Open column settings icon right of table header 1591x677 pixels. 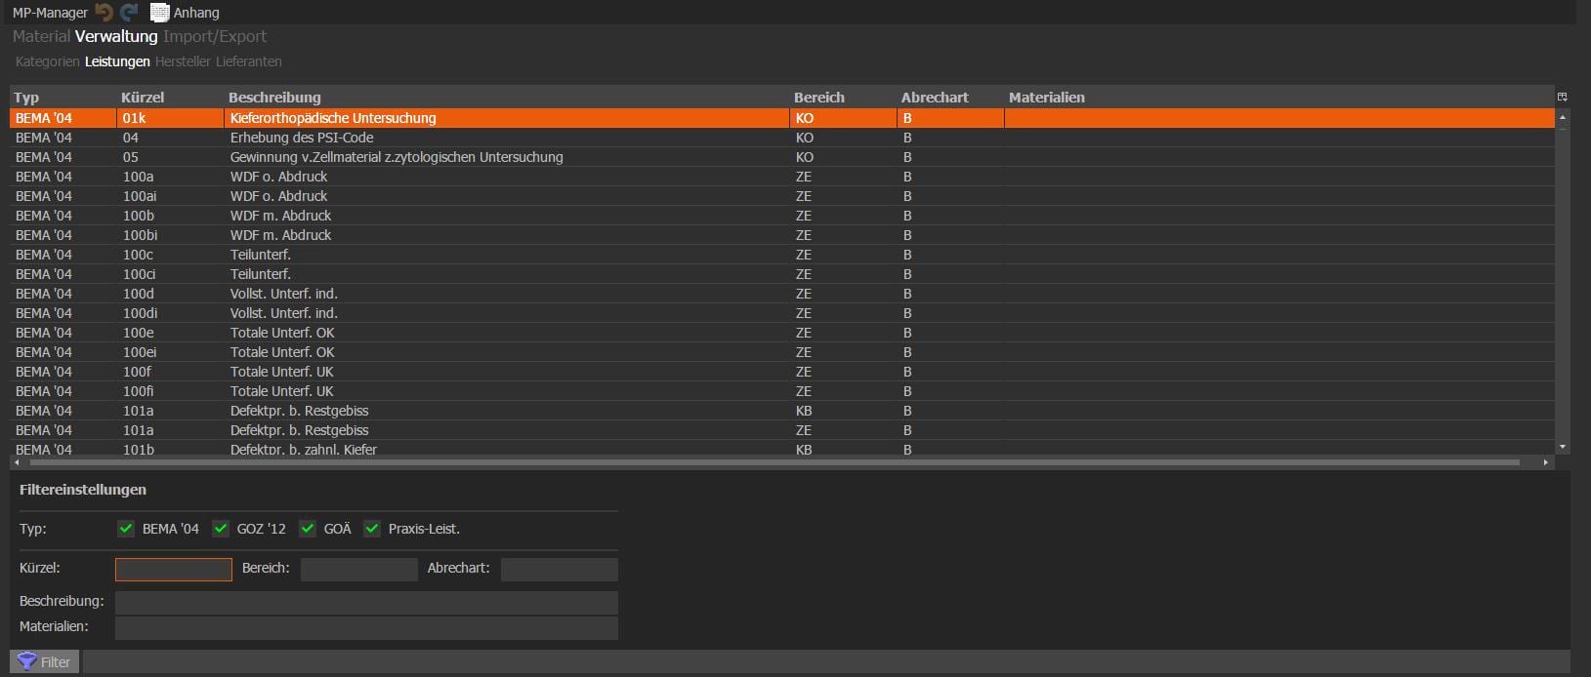[x=1562, y=98]
